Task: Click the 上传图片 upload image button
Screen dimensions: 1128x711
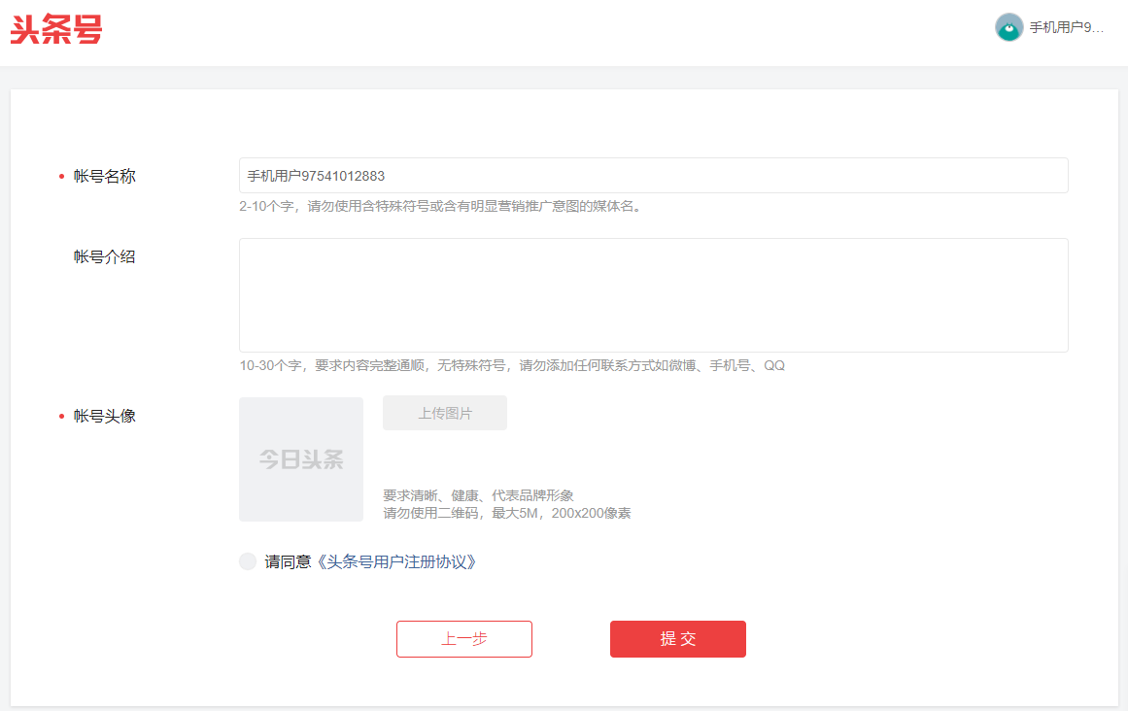Action: pyautogui.click(x=444, y=412)
